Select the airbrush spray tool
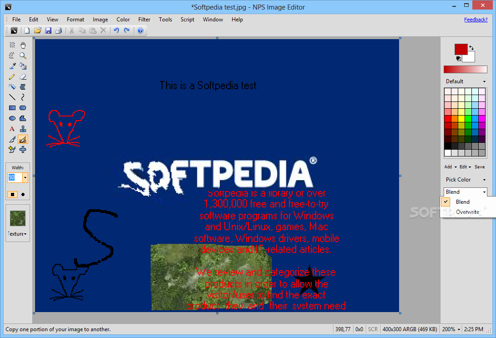 [12, 87]
